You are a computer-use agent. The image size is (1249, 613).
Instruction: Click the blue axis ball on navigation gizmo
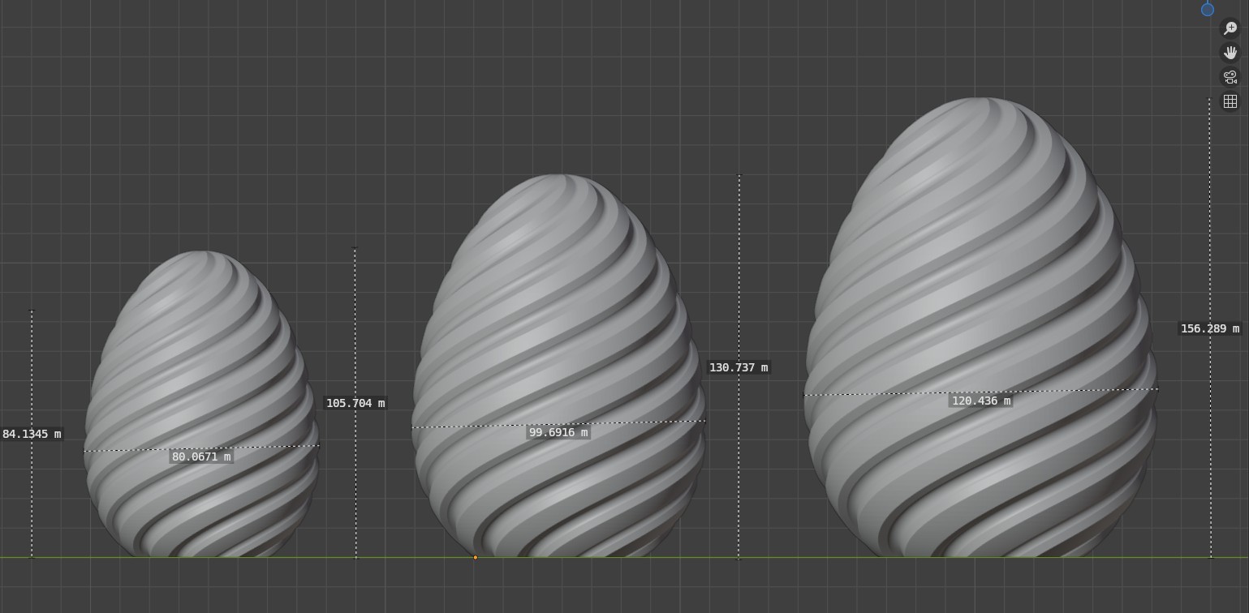1207,10
